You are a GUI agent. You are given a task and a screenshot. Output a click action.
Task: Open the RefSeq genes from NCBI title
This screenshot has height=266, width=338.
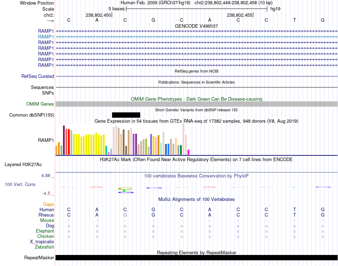pyautogui.click(x=196, y=71)
